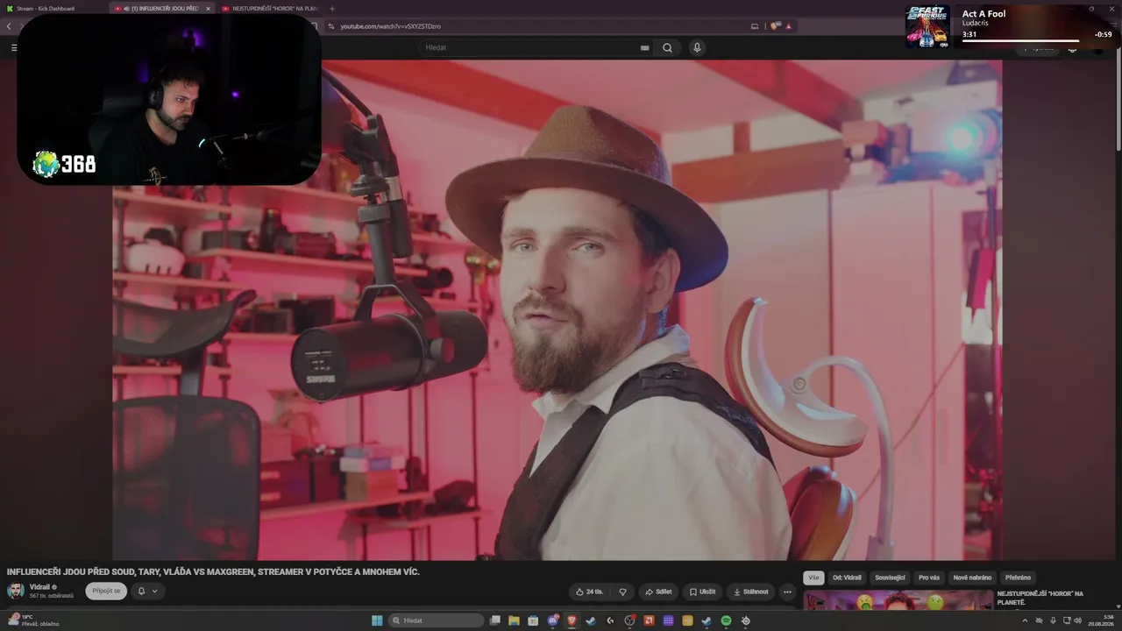The width and height of the screenshot is (1122, 631).
Task: Open the on-screen keyboard icon in YouTube search
Action: tap(645, 48)
